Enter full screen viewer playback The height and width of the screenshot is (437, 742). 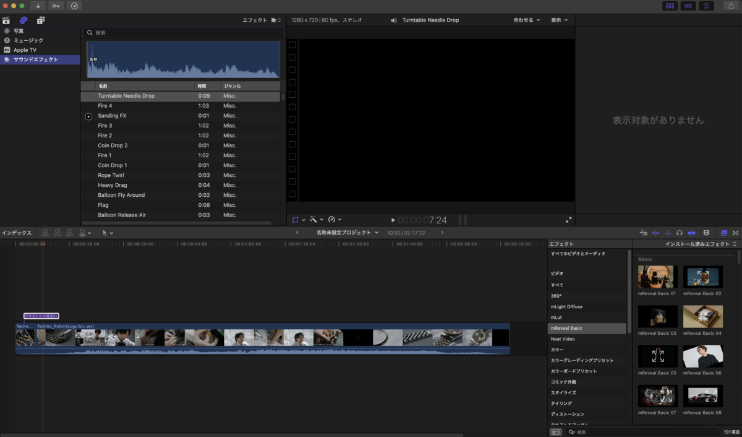click(x=568, y=220)
